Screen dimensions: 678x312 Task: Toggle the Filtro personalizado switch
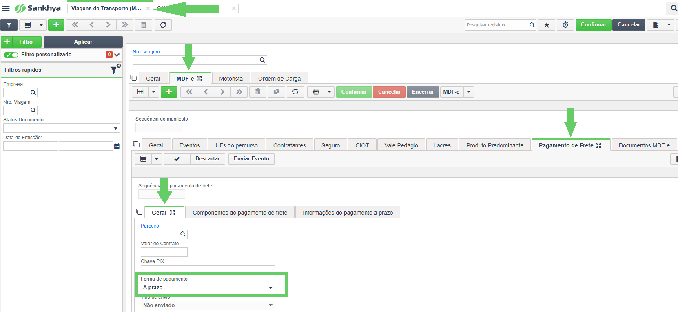pos(11,55)
